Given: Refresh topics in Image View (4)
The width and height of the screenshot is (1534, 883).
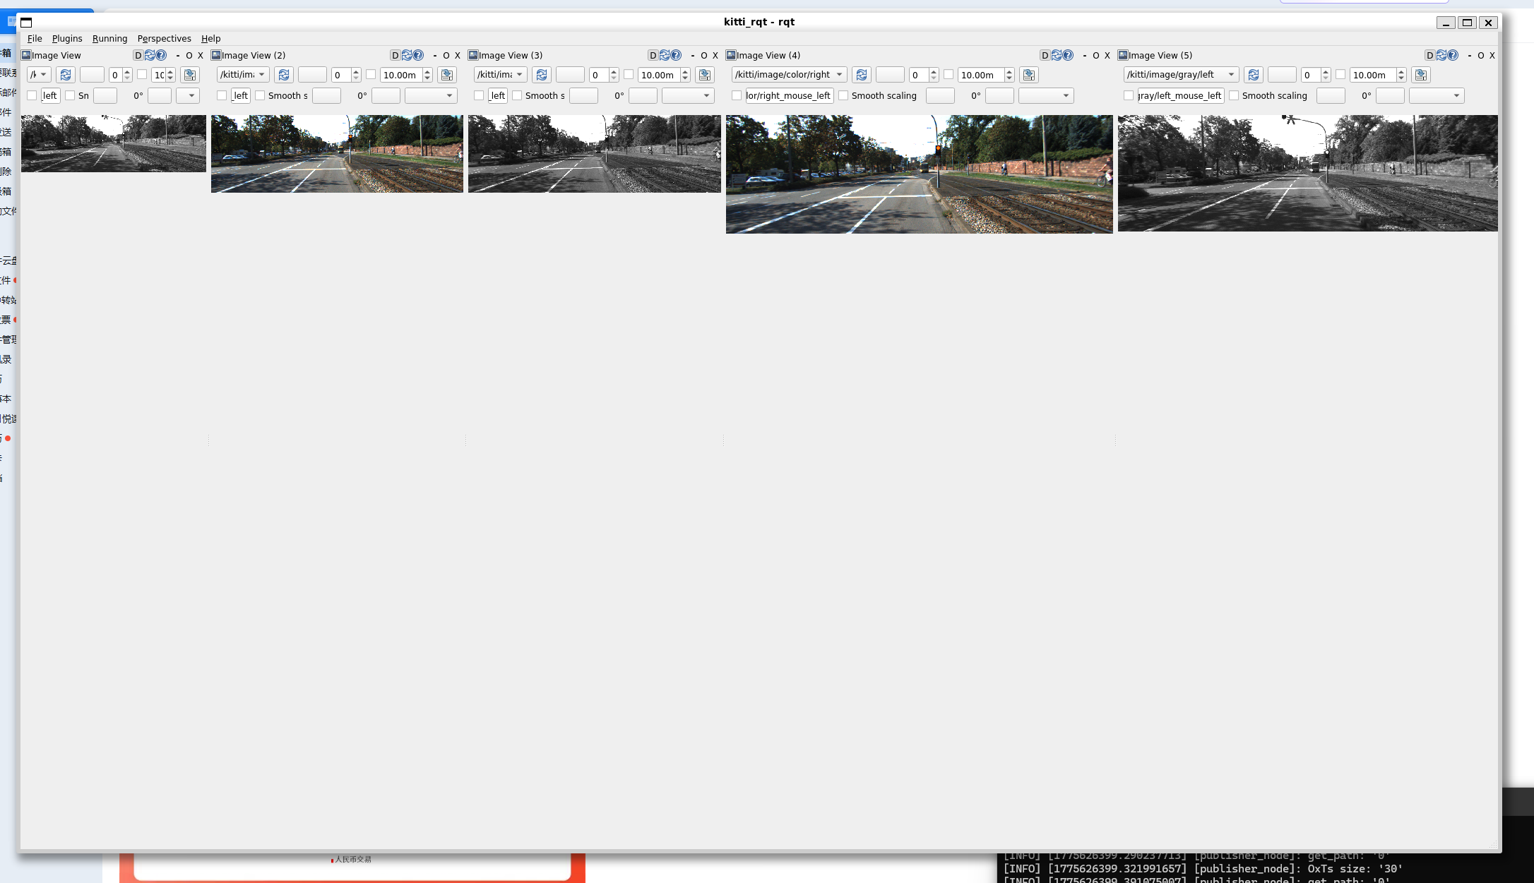Looking at the screenshot, I should (862, 75).
